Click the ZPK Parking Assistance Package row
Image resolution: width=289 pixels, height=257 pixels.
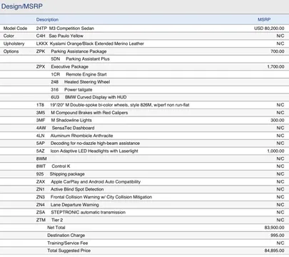point(144,51)
